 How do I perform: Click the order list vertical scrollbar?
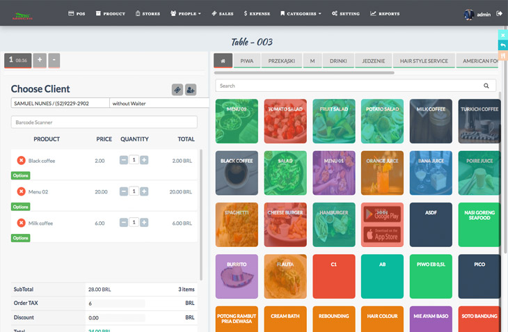(x=201, y=214)
